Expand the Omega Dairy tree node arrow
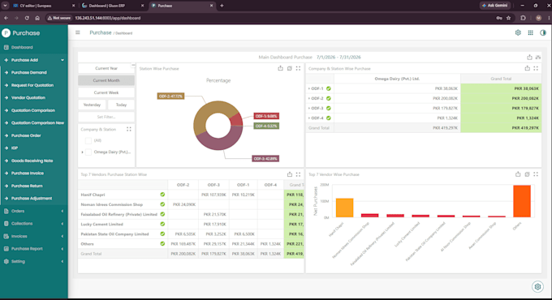Screen dimensions: 552x300 coord(82,152)
